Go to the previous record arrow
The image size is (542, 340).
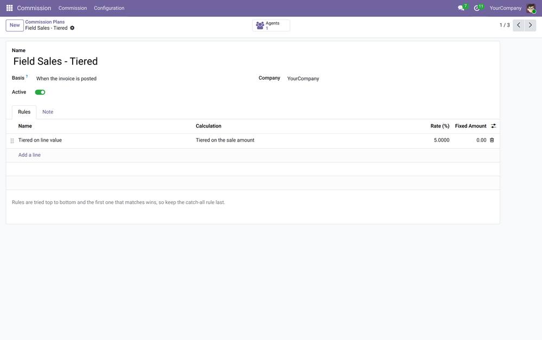tap(519, 25)
